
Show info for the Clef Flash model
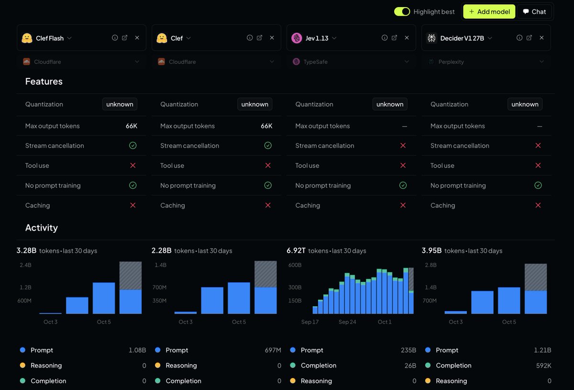pos(115,38)
